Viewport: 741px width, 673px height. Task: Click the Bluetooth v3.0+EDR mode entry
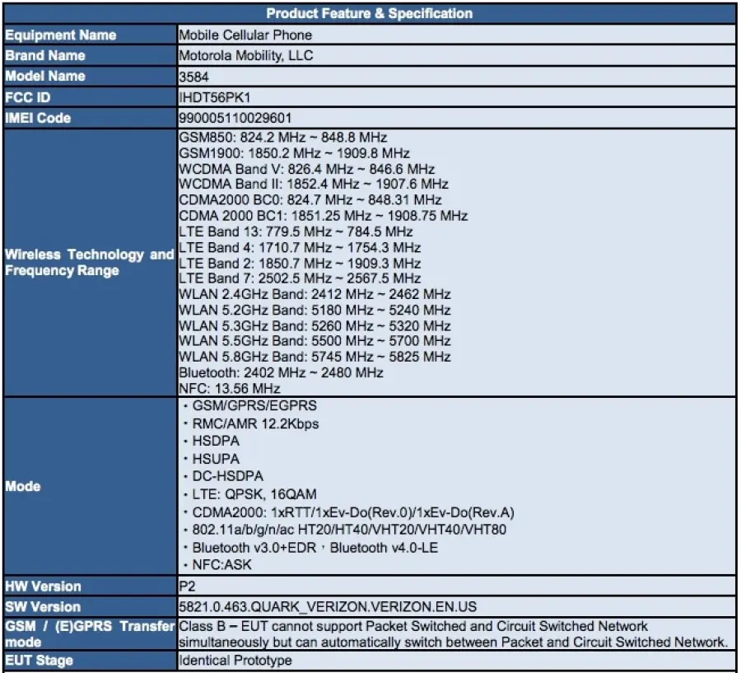258,547
